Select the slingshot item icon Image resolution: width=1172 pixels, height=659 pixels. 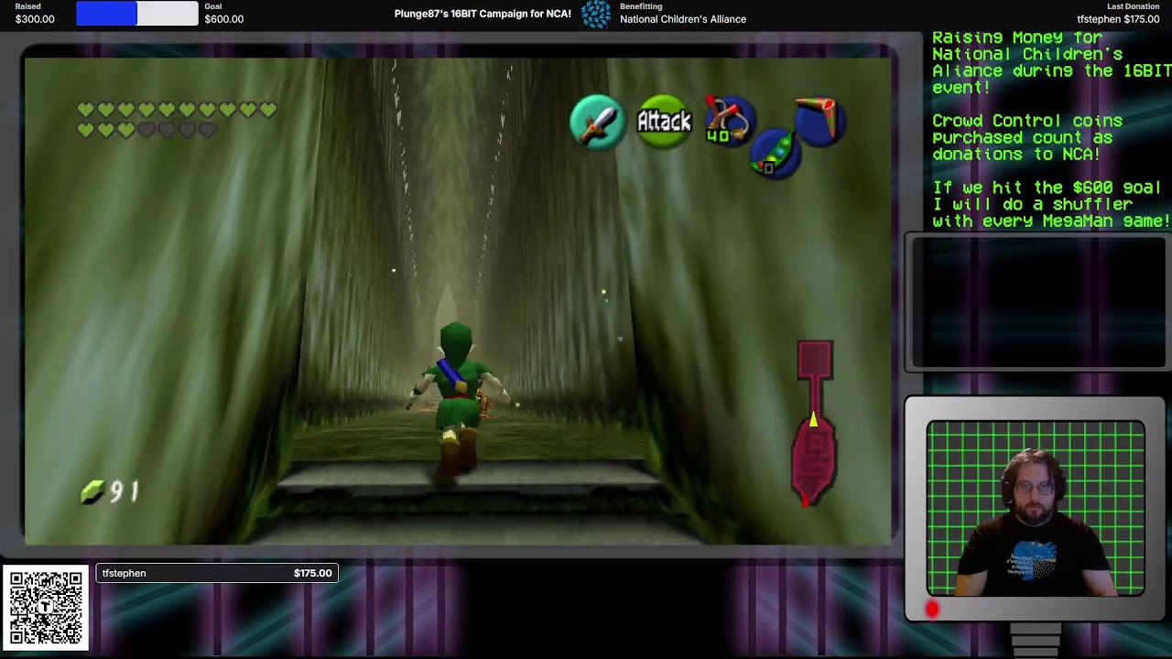[730, 119]
